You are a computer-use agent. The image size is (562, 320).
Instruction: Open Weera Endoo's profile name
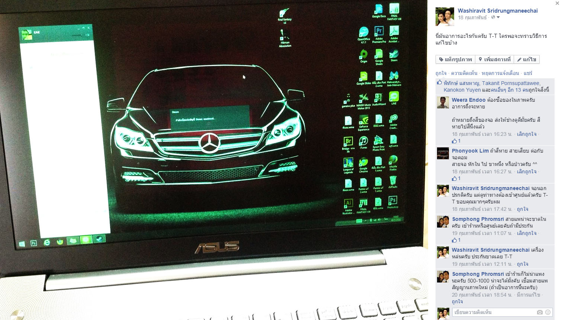[469, 100]
